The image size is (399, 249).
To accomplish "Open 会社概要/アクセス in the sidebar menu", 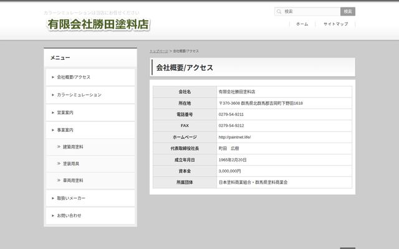I will 90,77.
